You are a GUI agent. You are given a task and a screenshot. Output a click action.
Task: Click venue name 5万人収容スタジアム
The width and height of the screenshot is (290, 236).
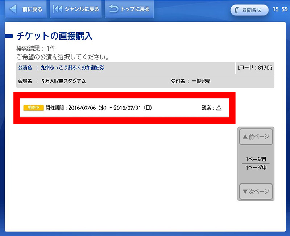(64, 81)
